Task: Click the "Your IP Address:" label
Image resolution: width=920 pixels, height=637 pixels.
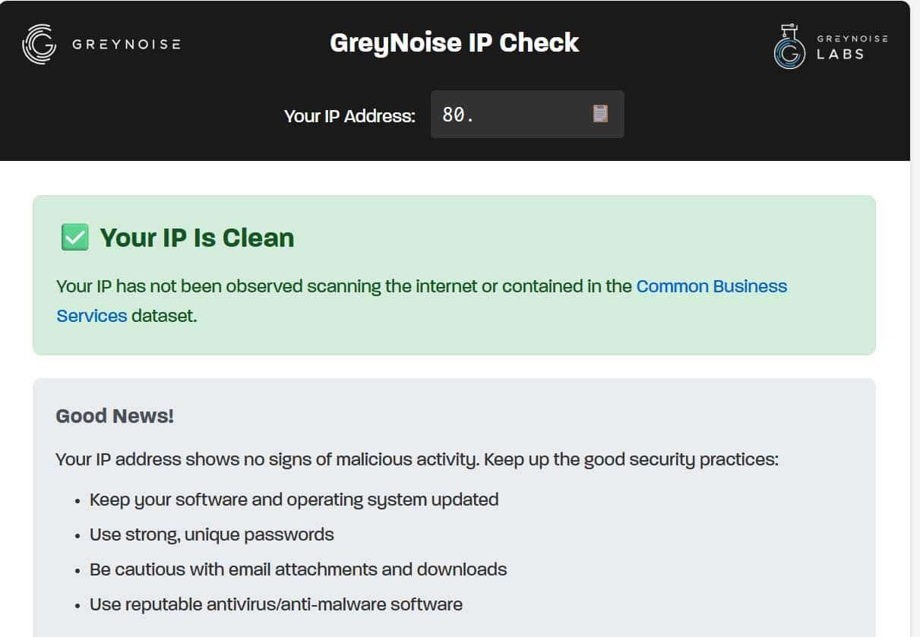Action: coord(349,116)
